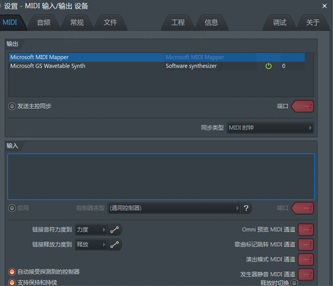Open the 力度 velocity link dropdown
Screen dimensions: 333x286
point(91,230)
